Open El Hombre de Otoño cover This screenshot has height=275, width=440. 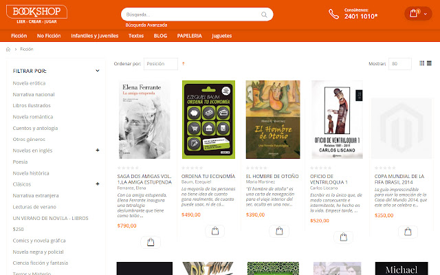pyautogui.click(x=273, y=120)
